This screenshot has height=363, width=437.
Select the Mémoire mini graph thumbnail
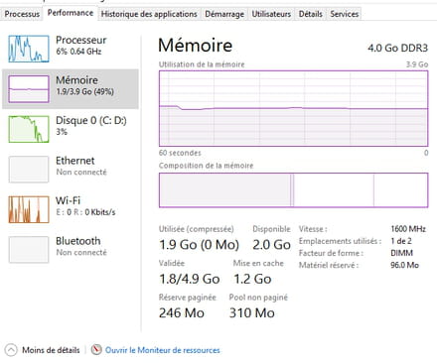29,89
